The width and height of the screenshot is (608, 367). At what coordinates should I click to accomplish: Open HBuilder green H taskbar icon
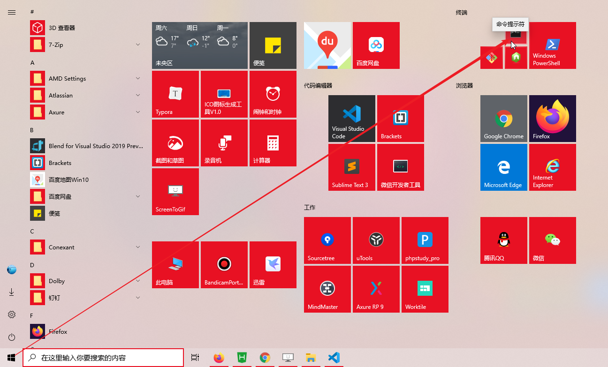(x=242, y=358)
